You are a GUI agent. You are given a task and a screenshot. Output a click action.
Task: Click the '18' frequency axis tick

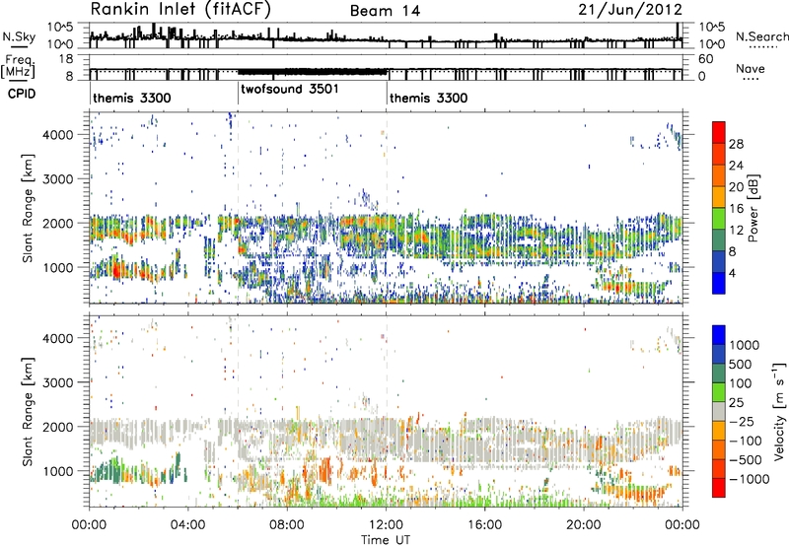(x=66, y=59)
